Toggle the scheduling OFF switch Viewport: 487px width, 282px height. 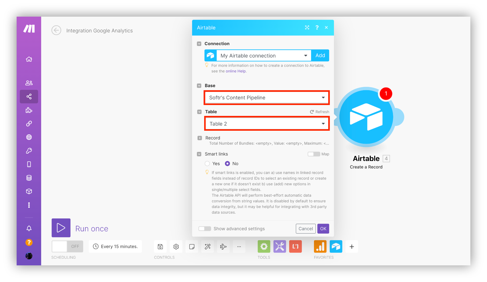[x=67, y=247]
